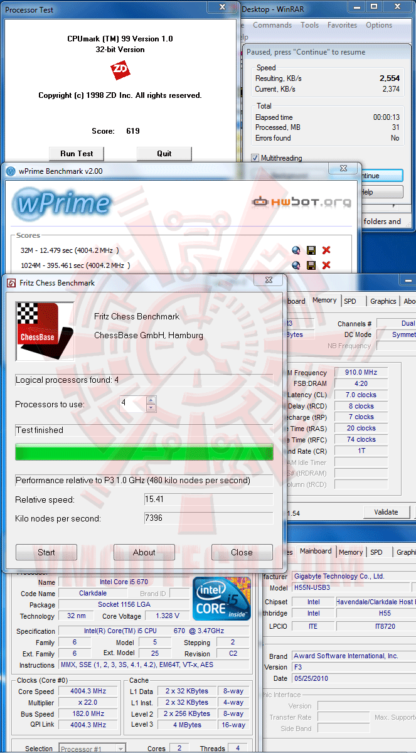Open the Options menu in WinRAR

point(379,25)
